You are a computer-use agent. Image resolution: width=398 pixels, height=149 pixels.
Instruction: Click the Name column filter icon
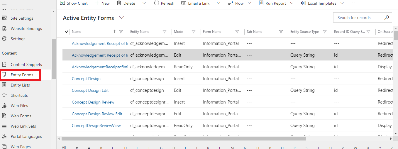[x=121, y=32]
